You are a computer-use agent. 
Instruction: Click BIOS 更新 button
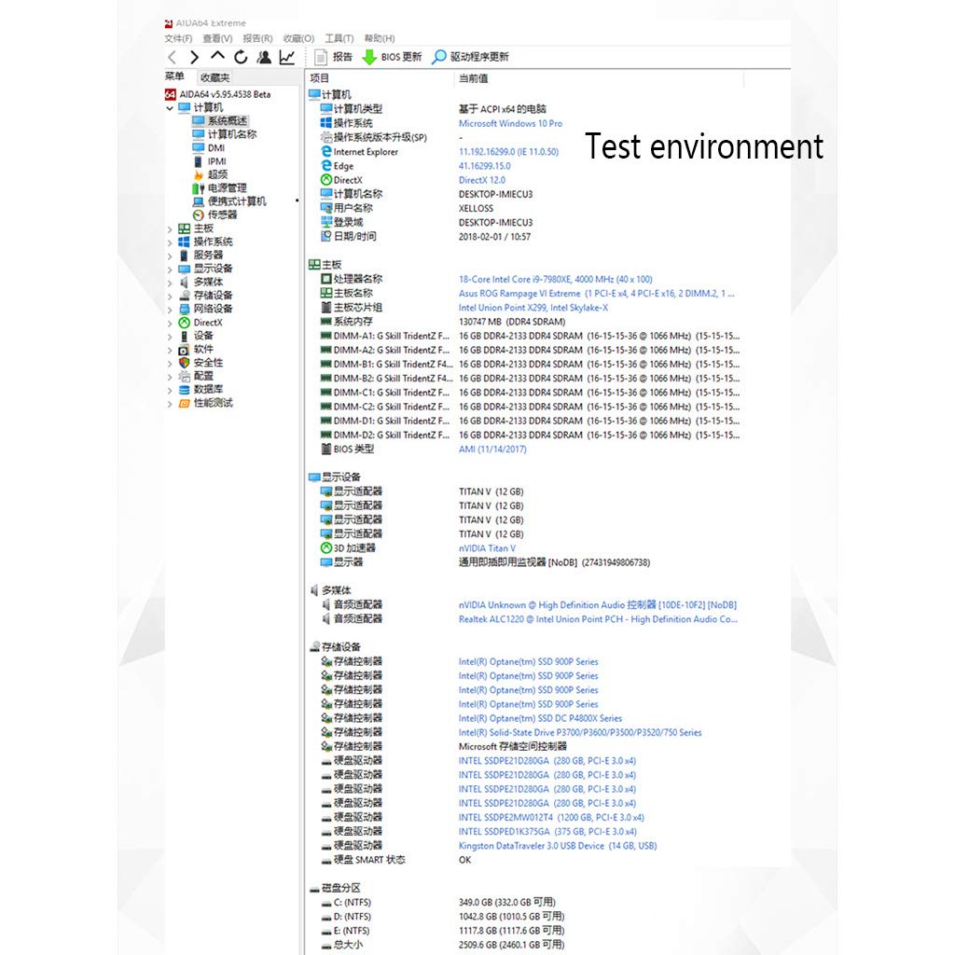pyautogui.click(x=392, y=57)
